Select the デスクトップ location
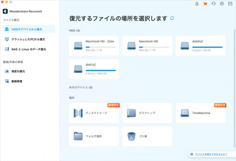The width and height of the screenshot is (236, 161). click(x=147, y=113)
